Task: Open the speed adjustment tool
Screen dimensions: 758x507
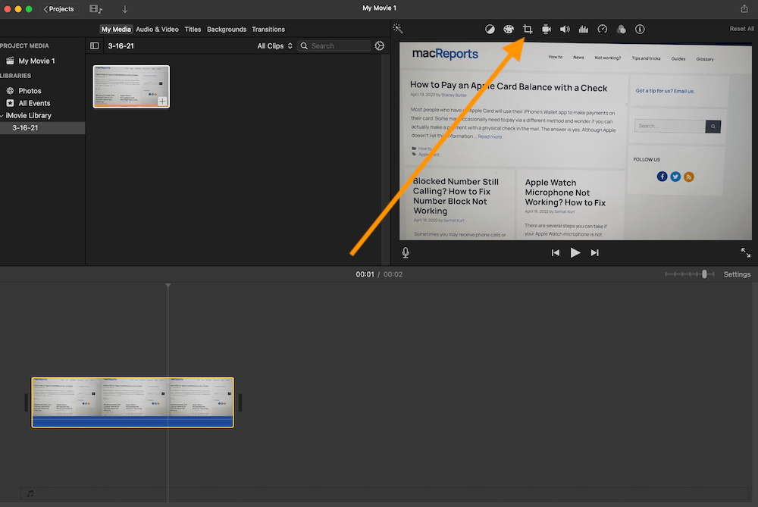Action: (x=603, y=29)
